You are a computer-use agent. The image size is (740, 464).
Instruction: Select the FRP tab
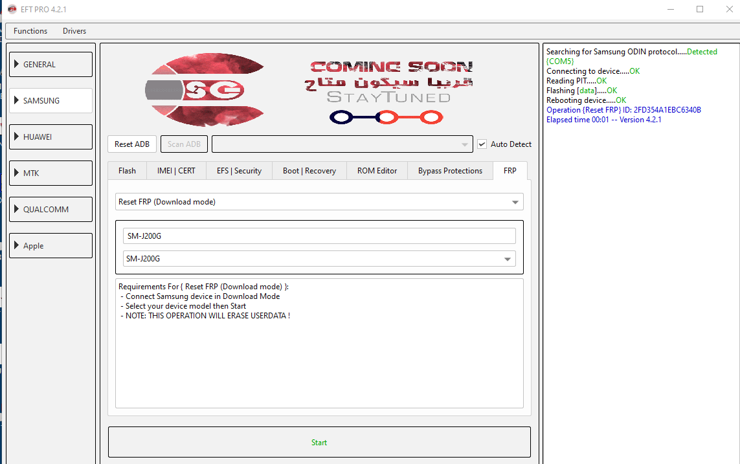(x=510, y=171)
